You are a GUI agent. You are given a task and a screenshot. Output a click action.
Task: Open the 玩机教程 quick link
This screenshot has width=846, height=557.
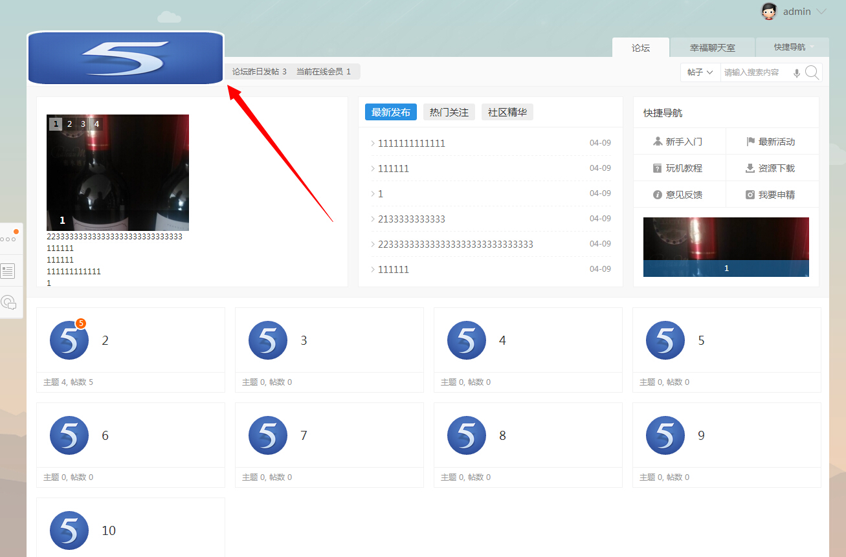[x=684, y=168]
